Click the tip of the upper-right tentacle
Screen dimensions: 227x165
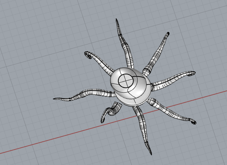click(x=168, y=34)
